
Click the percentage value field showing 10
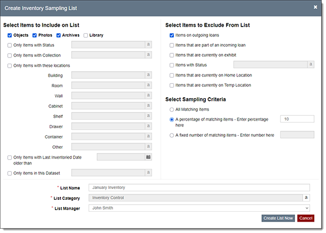click(297, 119)
